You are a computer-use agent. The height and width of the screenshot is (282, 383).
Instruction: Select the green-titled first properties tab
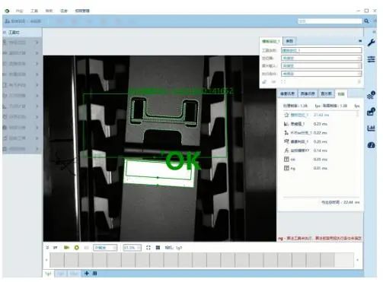(x=270, y=41)
